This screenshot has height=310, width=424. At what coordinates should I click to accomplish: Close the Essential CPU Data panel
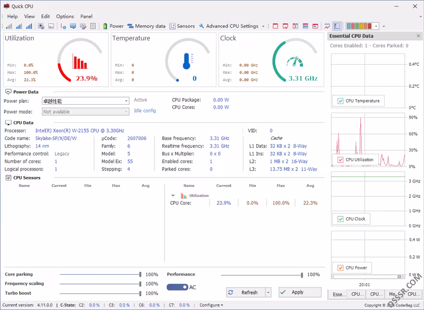tap(419, 36)
